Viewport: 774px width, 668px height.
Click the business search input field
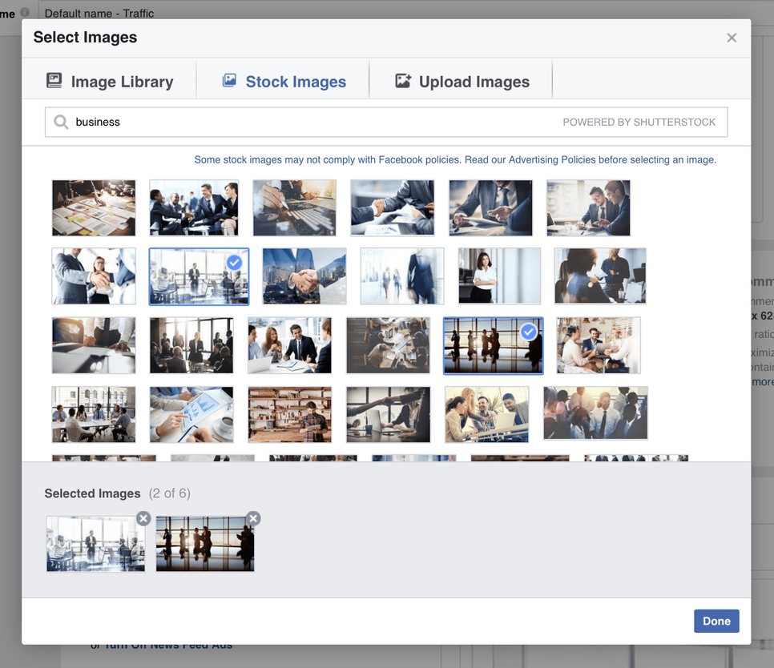(386, 122)
